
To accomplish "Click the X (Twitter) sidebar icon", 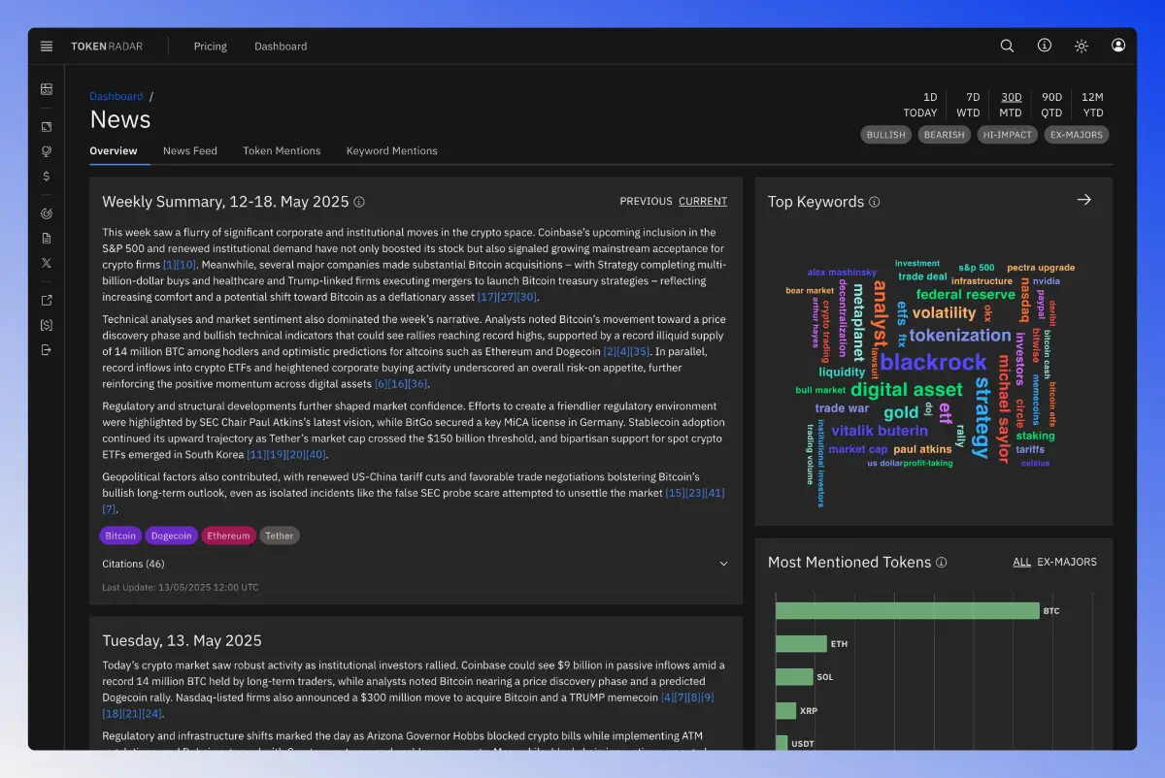I will tap(47, 263).
